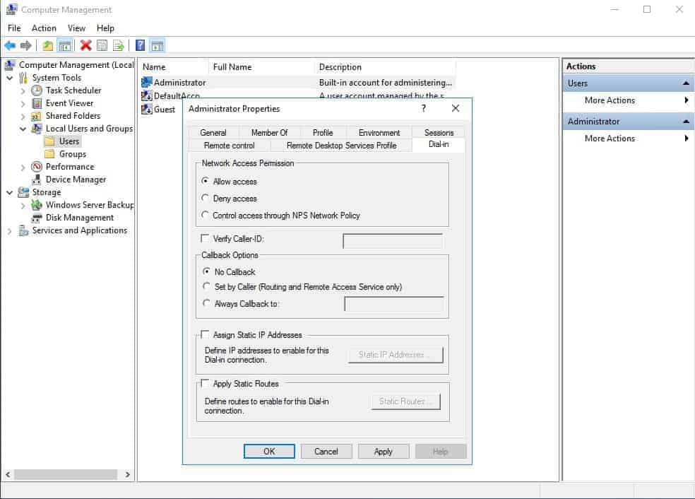Click the Up one level folder icon
Screen dimensions: 695x499
point(48,45)
